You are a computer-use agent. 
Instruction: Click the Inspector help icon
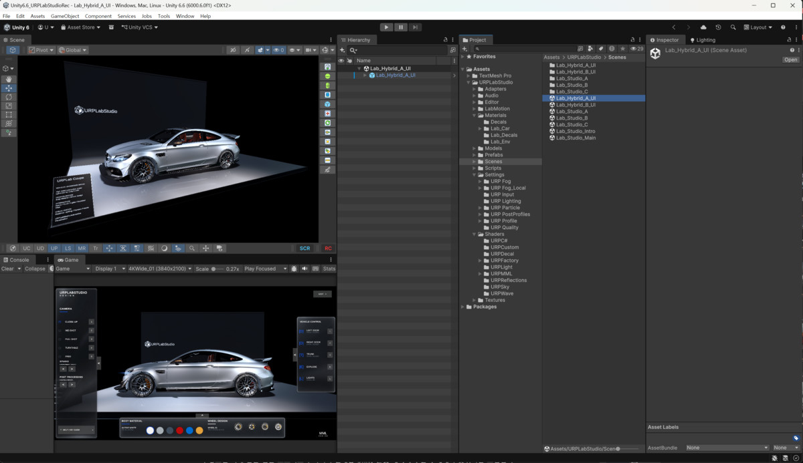click(x=792, y=50)
